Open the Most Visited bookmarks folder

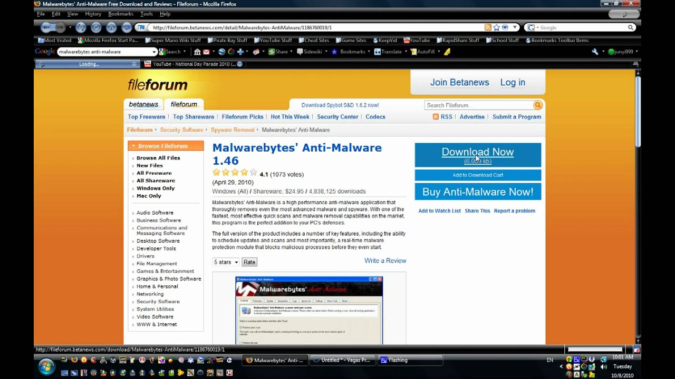(54, 40)
